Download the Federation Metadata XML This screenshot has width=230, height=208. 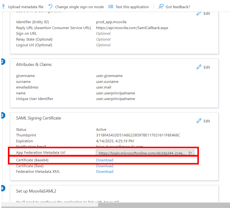(105, 172)
